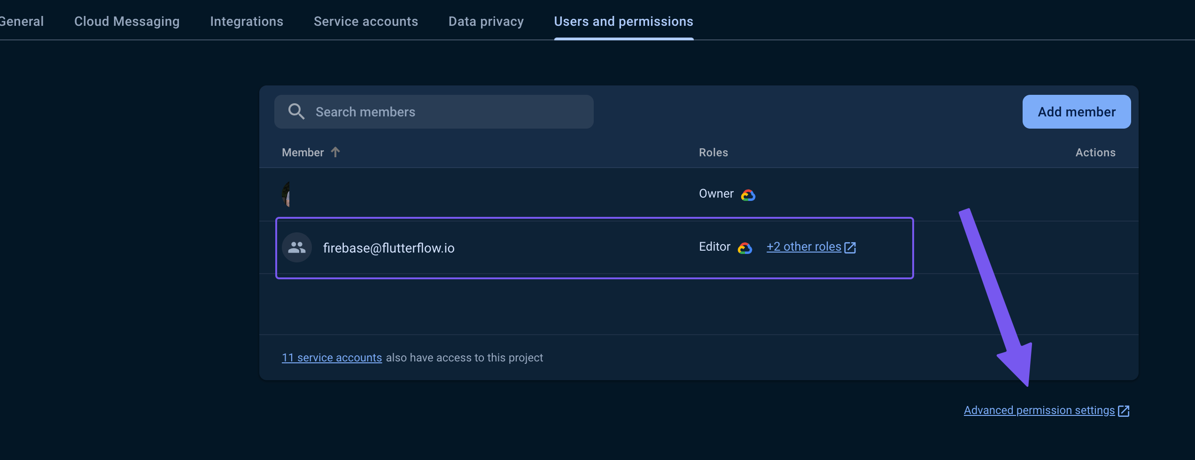Screen dimensions: 1195x460
Task: Open the Integrations tab
Action: tap(247, 21)
